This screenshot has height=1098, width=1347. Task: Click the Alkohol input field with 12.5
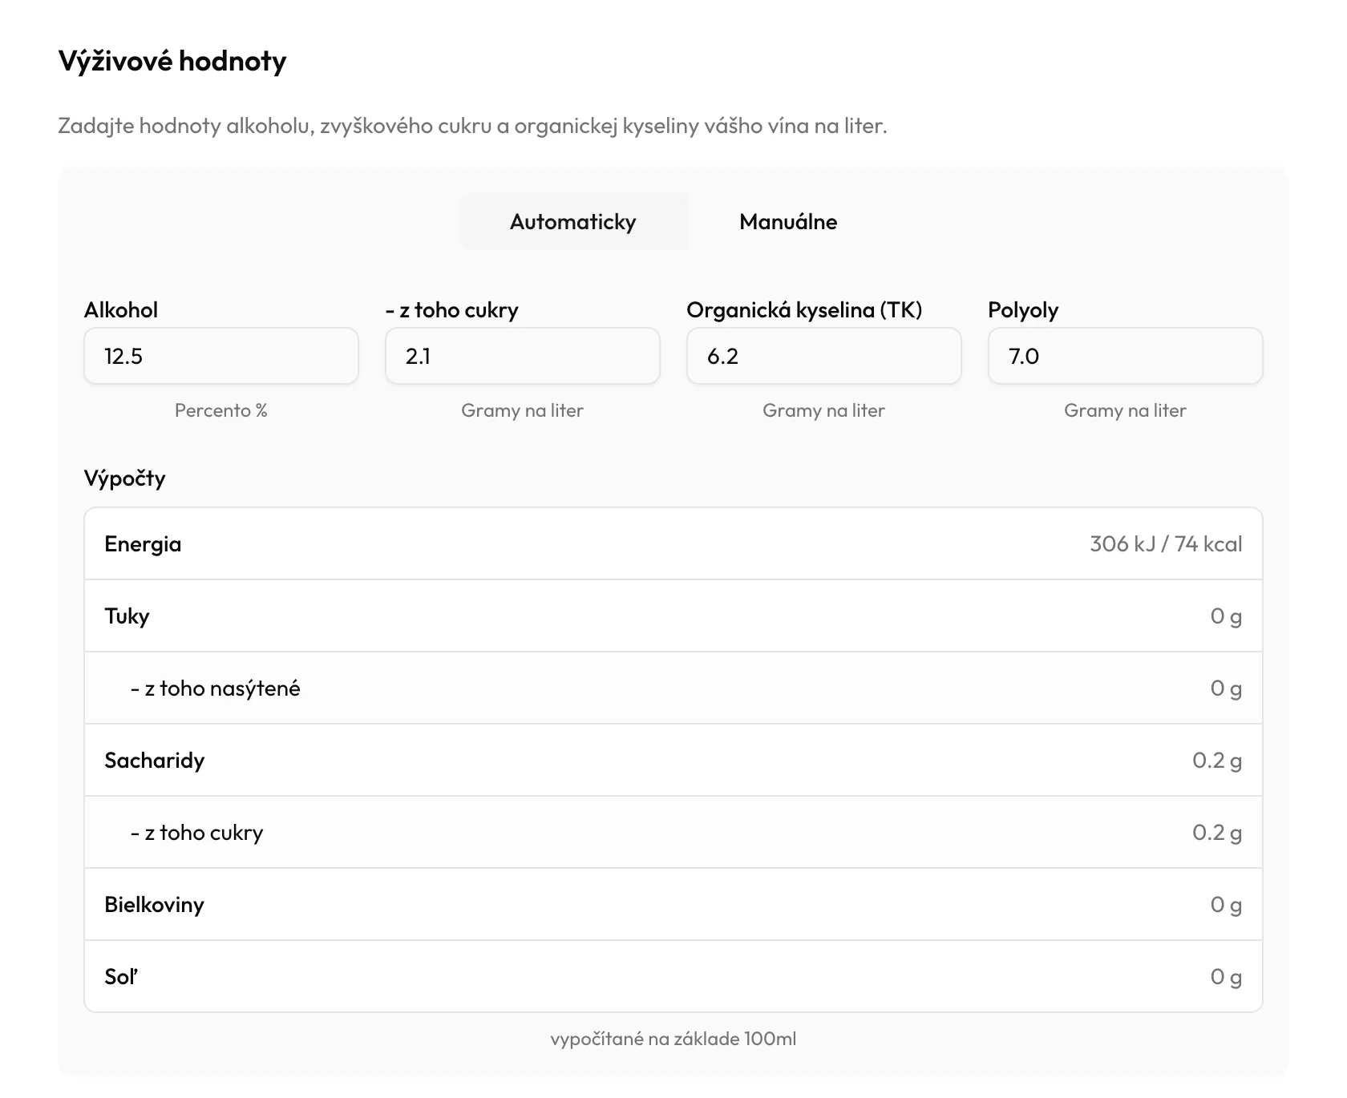coord(221,356)
